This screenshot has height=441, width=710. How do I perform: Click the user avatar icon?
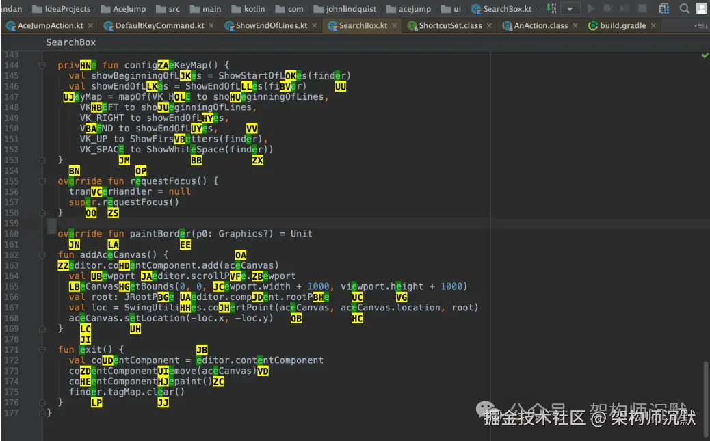[702, 8]
